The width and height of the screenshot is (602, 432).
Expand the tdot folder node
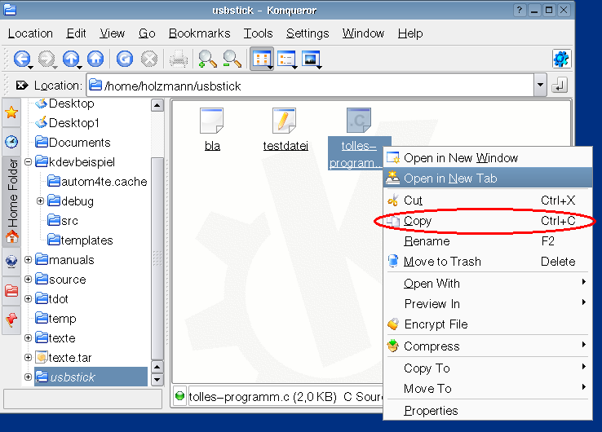(28, 299)
